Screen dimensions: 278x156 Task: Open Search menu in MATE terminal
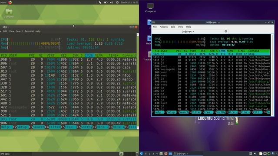point(20,31)
